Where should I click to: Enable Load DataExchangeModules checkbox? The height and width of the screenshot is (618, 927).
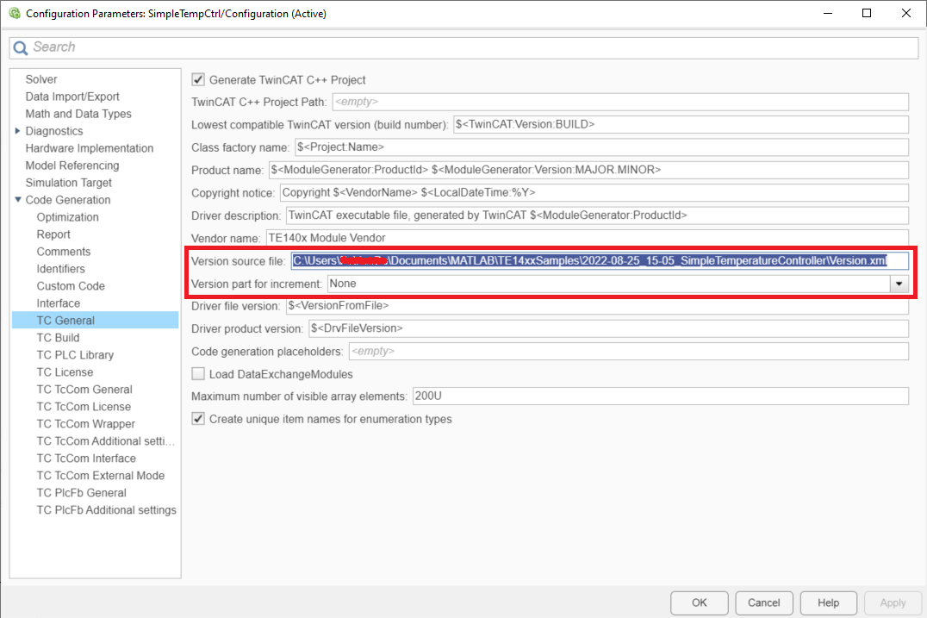pyautogui.click(x=198, y=374)
